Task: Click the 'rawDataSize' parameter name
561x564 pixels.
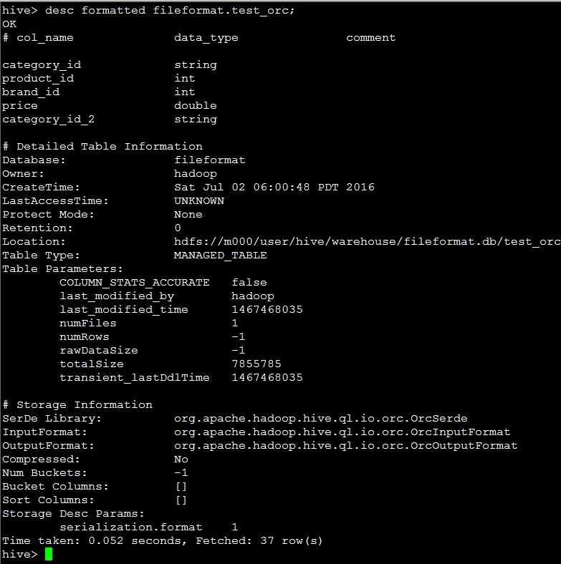Action: pyautogui.click(x=99, y=351)
